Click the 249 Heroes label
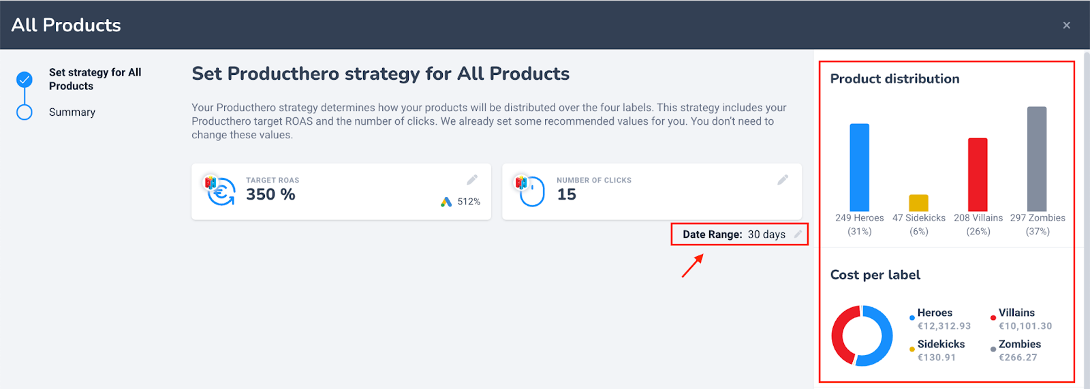Image resolution: width=1090 pixels, height=389 pixels. tap(860, 218)
